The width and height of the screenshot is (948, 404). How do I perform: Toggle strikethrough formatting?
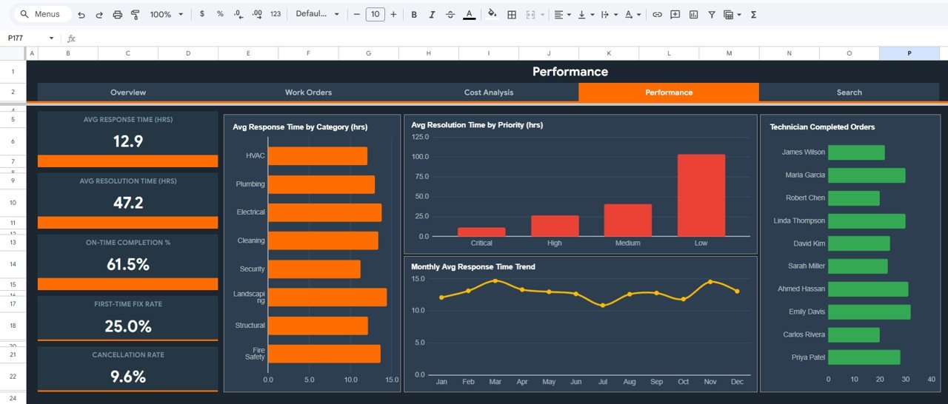450,15
